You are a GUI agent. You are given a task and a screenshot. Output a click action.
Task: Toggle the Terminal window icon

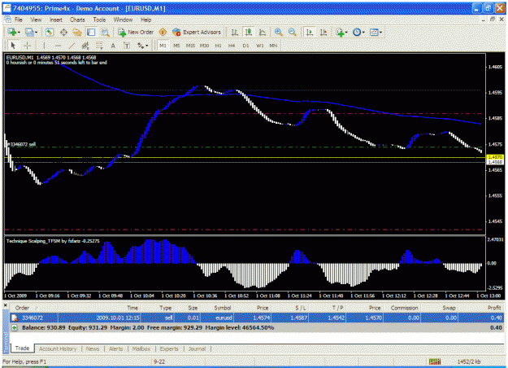[x=91, y=32]
